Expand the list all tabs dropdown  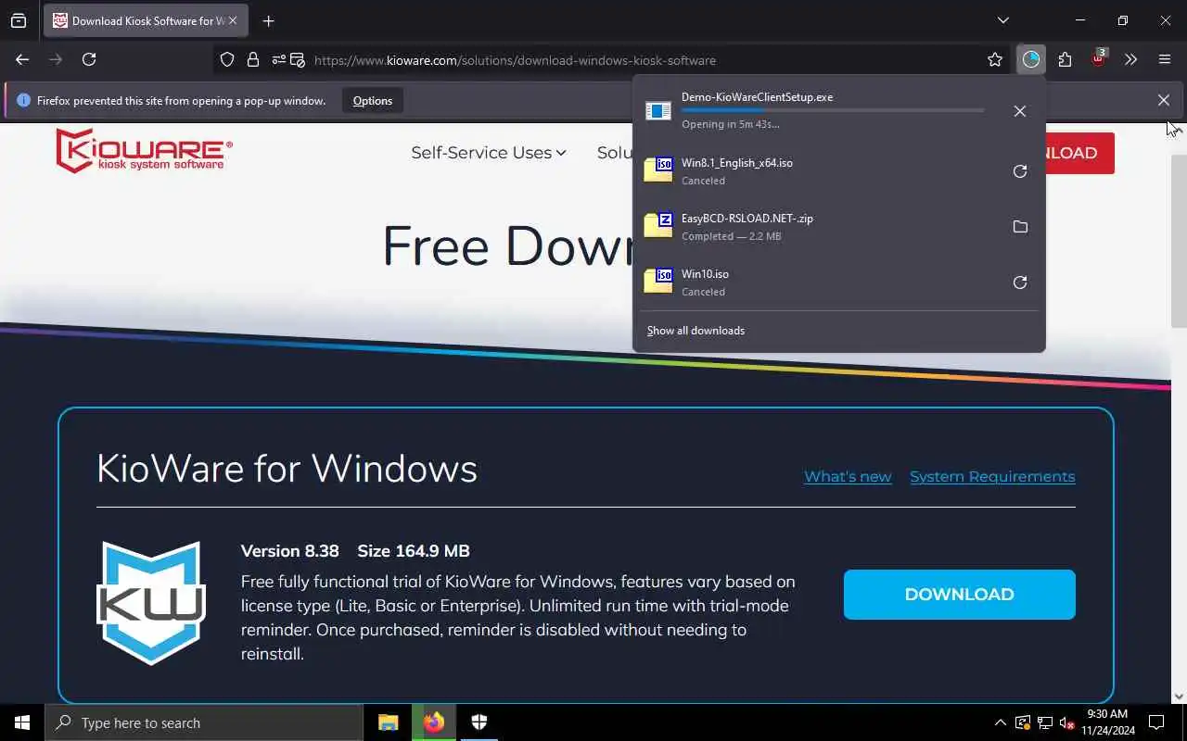pyautogui.click(x=1002, y=20)
